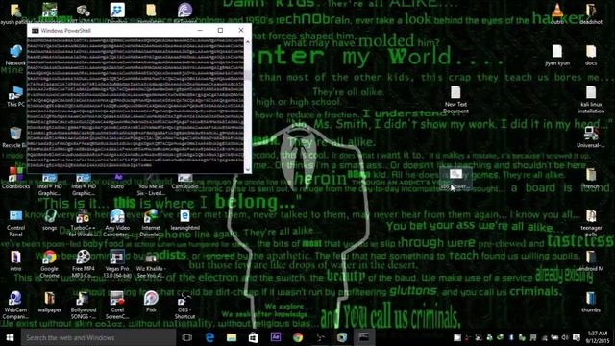The height and width of the screenshot is (346, 615).
Task: Open the Dropbox desktop shortcut
Action: (x=117, y=13)
